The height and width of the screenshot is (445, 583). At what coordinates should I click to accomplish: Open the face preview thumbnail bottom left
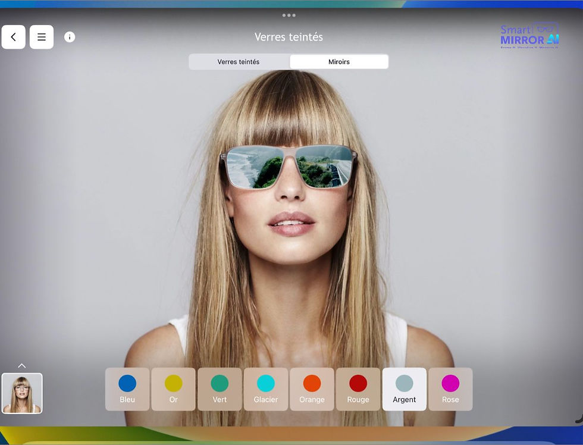[22, 393]
